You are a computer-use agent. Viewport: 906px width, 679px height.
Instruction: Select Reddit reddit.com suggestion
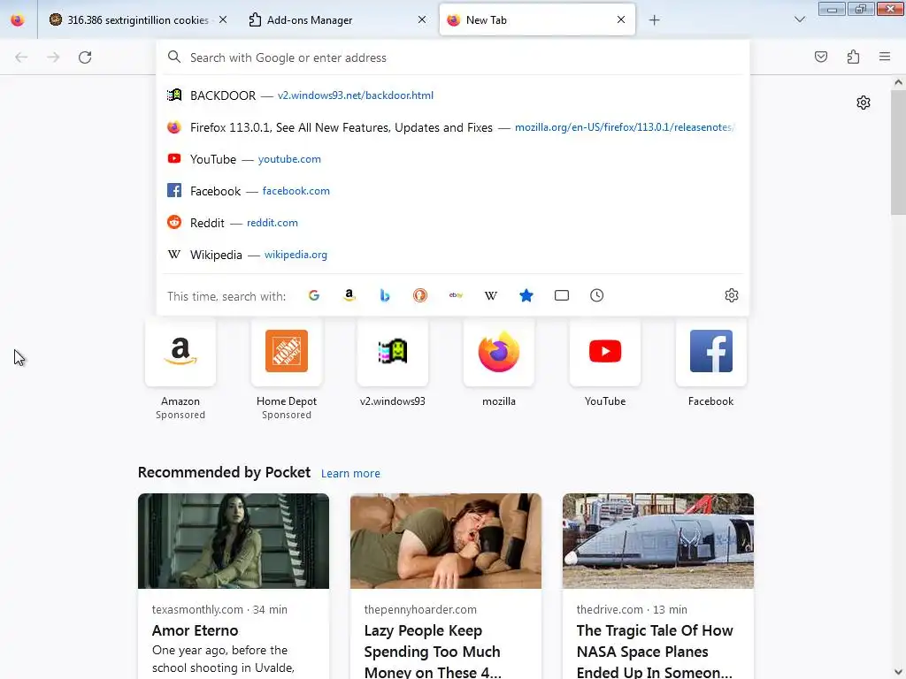[x=453, y=222]
